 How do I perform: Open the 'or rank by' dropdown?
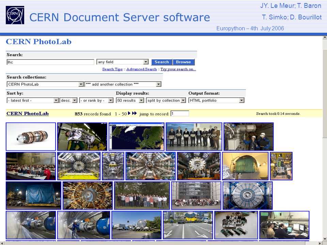96,100
